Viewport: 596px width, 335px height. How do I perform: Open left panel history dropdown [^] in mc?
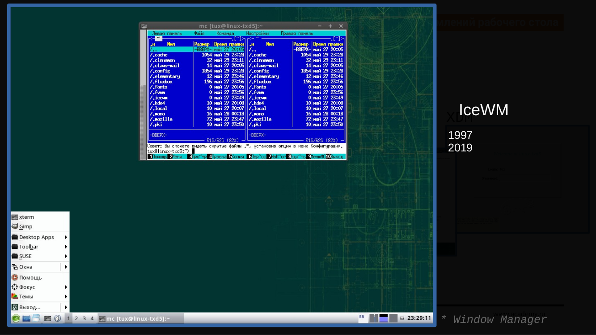[x=238, y=39]
